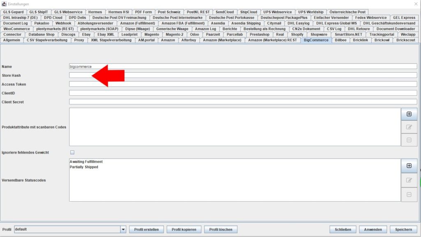421x237 pixels.
Task: Switch to the Afterbuy tab
Action: [189, 40]
